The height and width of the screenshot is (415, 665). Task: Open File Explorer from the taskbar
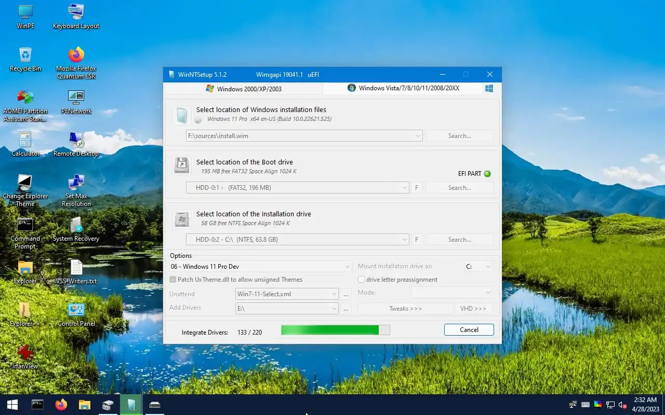click(84, 405)
